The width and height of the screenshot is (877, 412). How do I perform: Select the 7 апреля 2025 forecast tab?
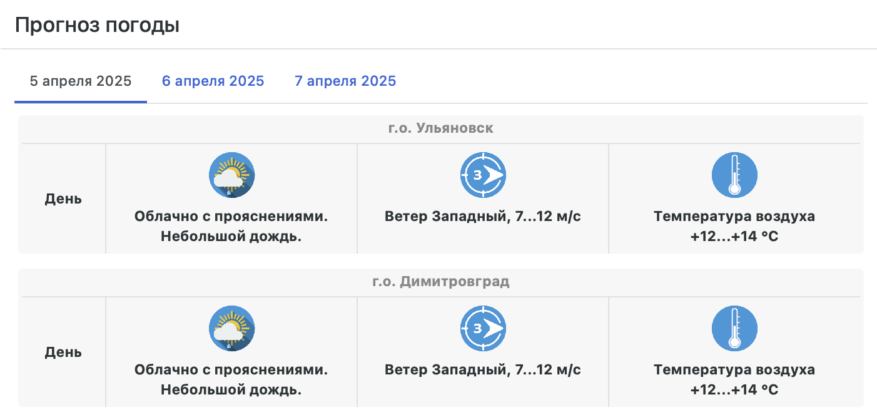[345, 81]
